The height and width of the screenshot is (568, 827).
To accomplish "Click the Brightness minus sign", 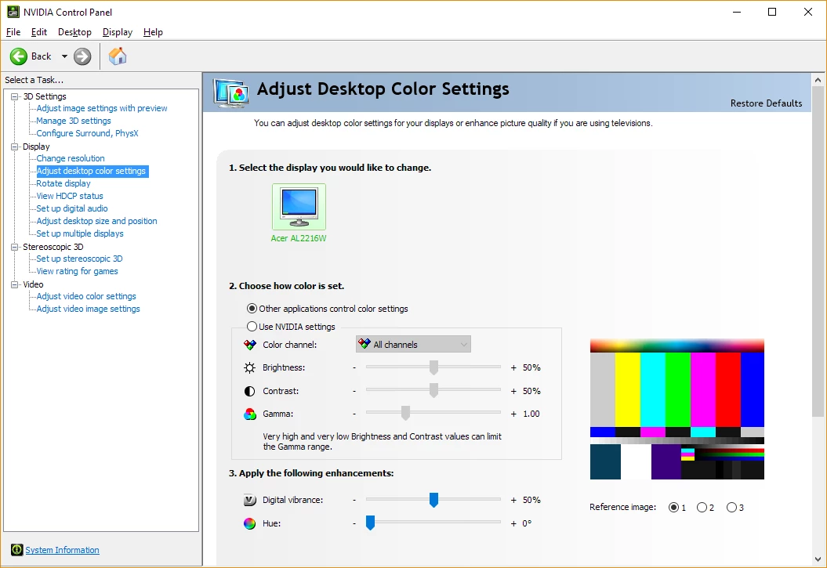I will coord(354,367).
